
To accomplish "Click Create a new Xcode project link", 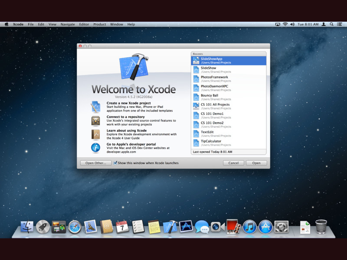I will [128, 103].
